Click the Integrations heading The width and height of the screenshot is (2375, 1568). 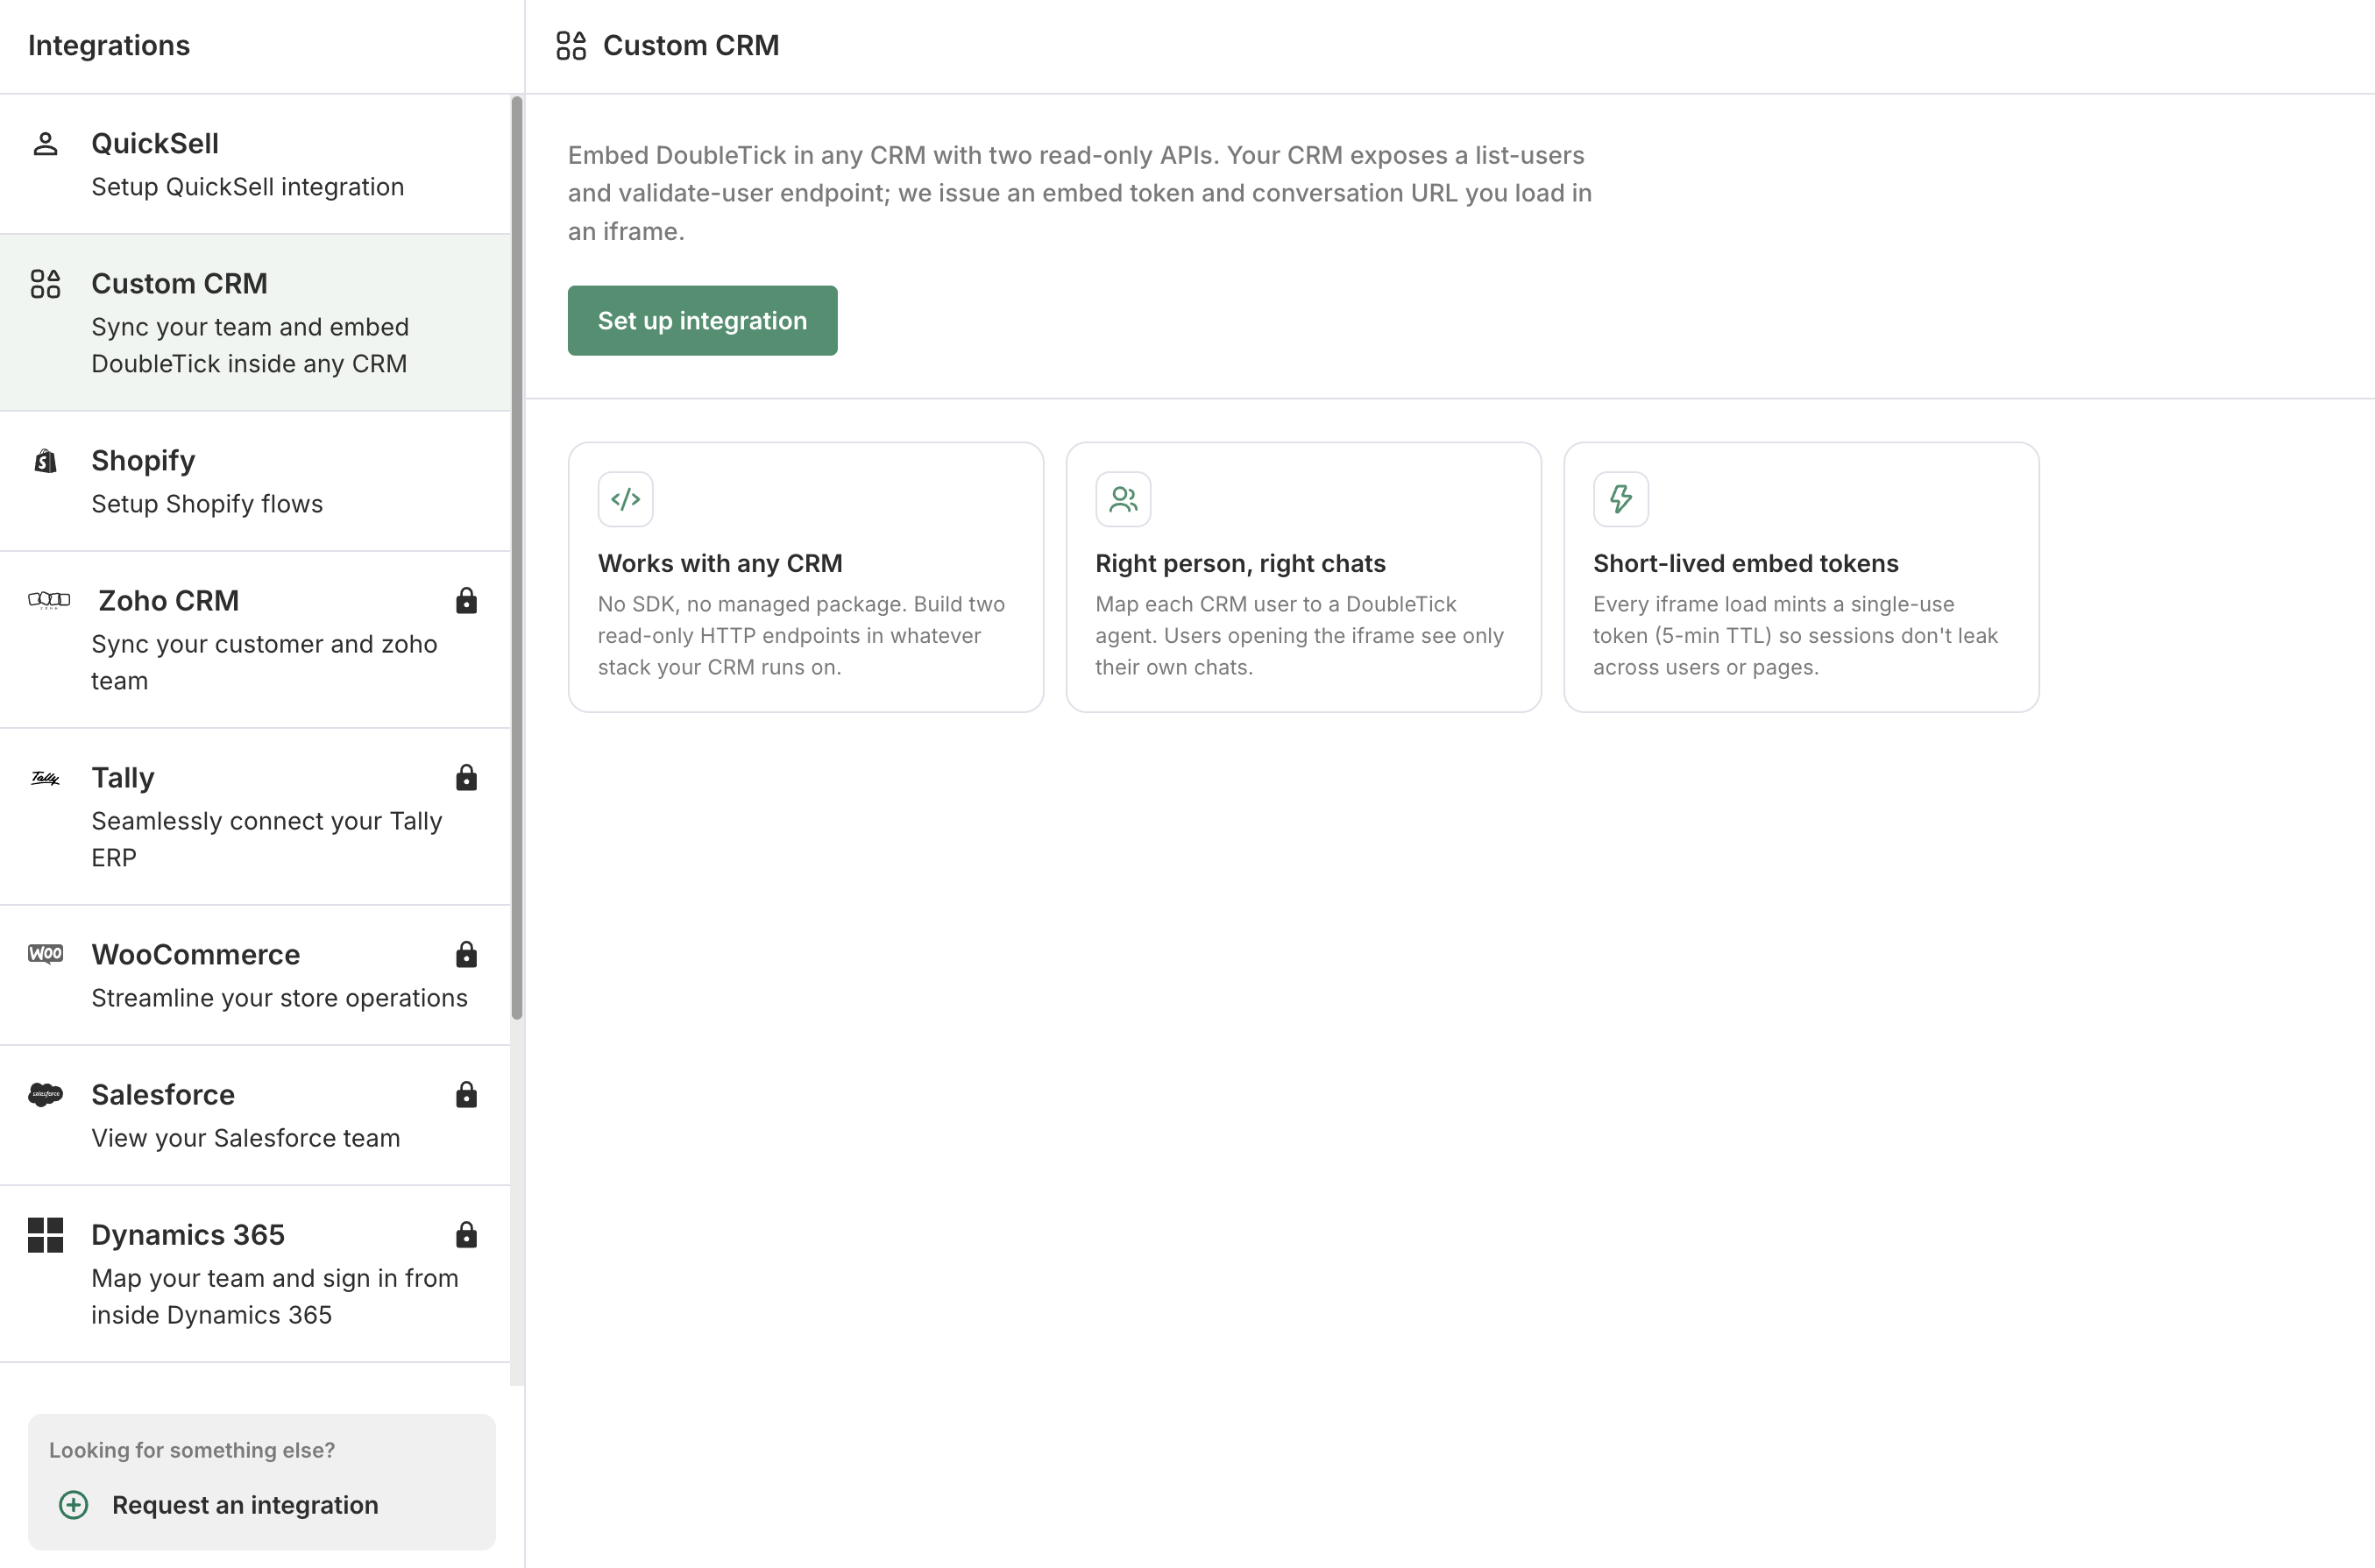(109, 46)
